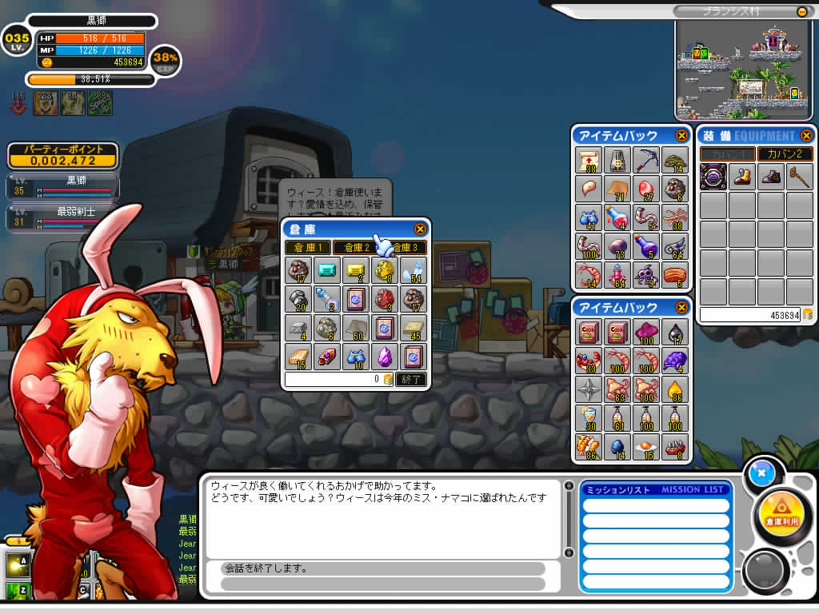Click the storage gold amount field
Viewport: 819px width, 614px height.
(x=339, y=380)
